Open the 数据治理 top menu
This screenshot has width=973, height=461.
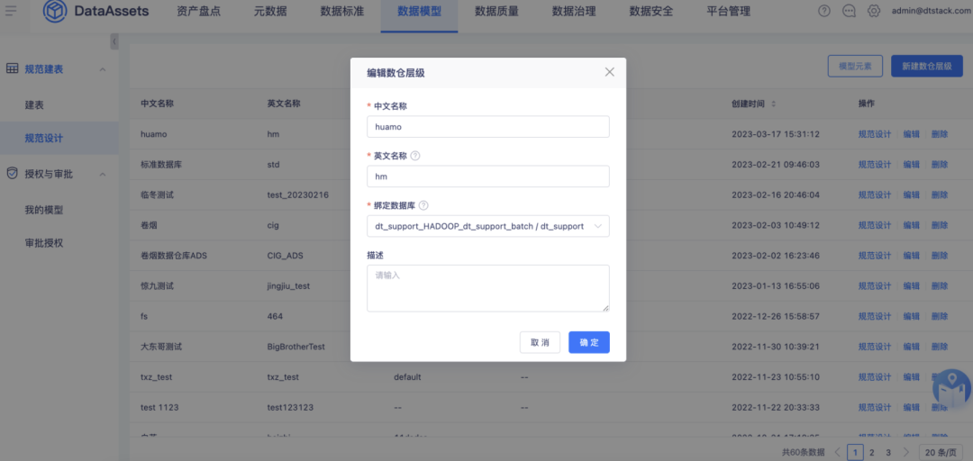pos(574,11)
